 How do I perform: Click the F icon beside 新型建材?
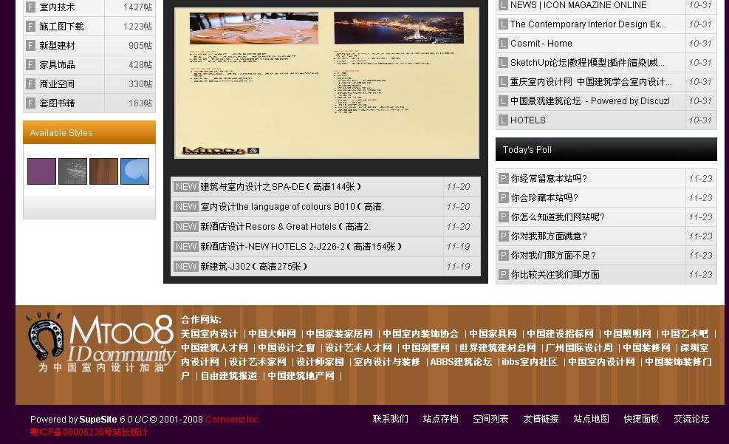[30, 46]
